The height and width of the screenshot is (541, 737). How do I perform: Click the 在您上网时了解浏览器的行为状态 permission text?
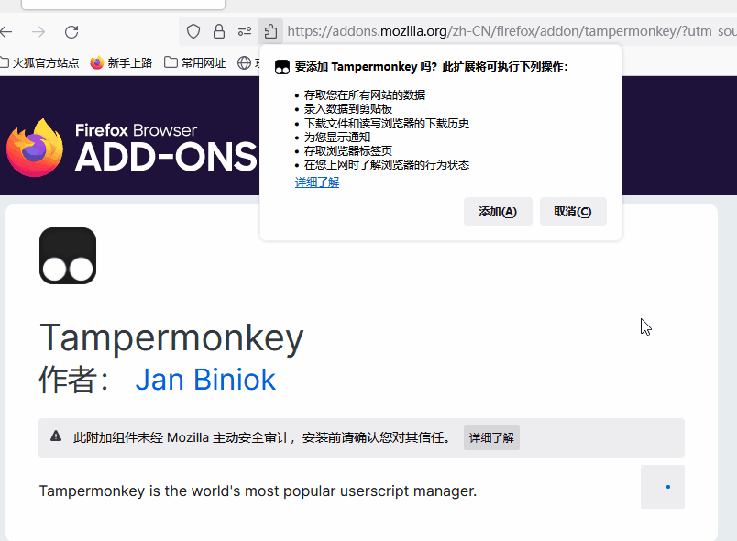click(387, 165)
